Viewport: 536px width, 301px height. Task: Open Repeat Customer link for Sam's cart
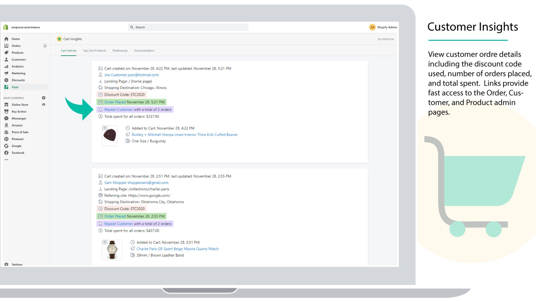[x=119, y=224]
